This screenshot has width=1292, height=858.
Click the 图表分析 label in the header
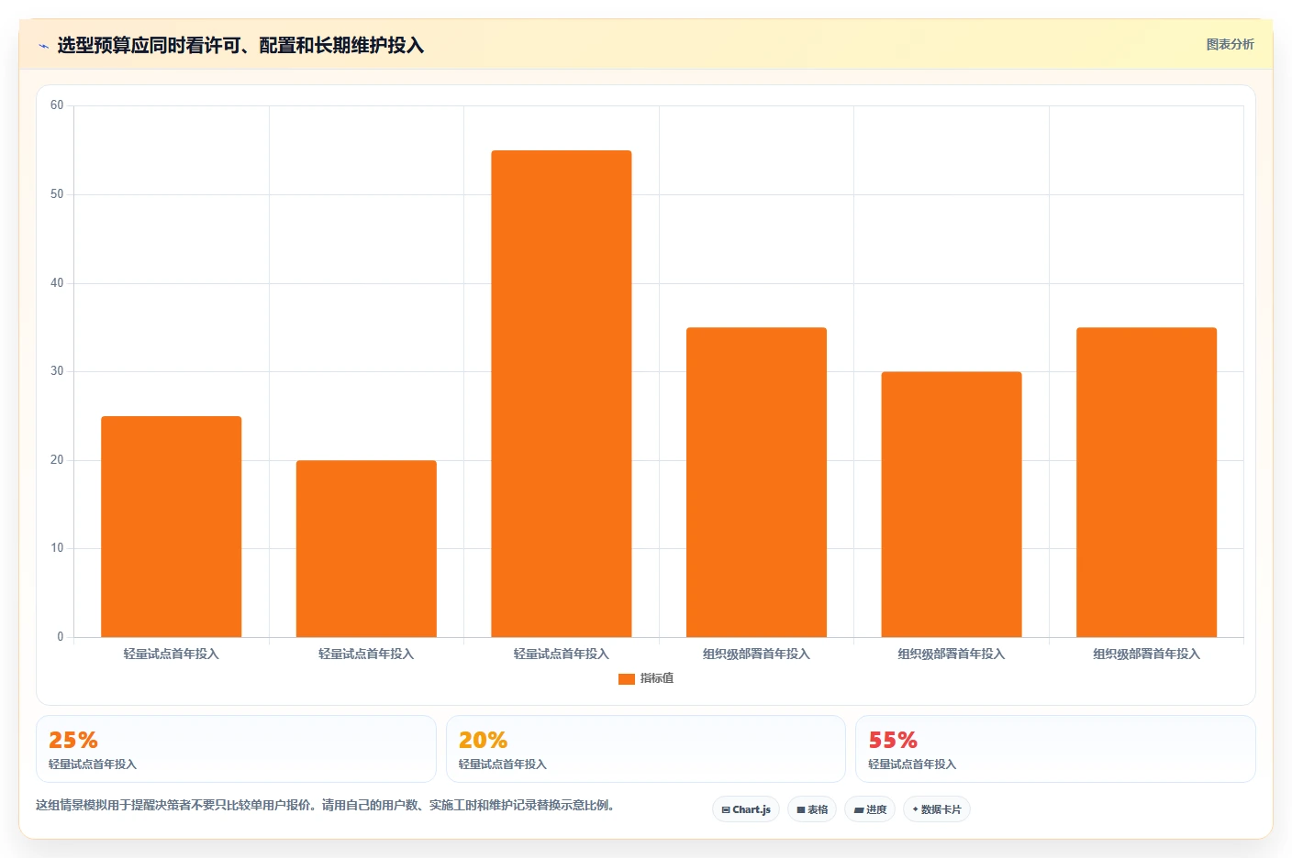tap(1230, 44)
